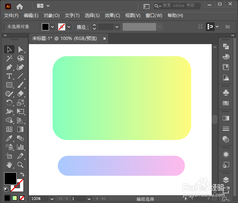Open the control bar fill color swatch
238x203 pixels.
coord(45,27)
